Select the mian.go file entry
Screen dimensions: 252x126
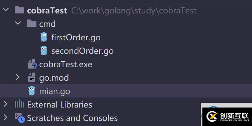[55, 92]
